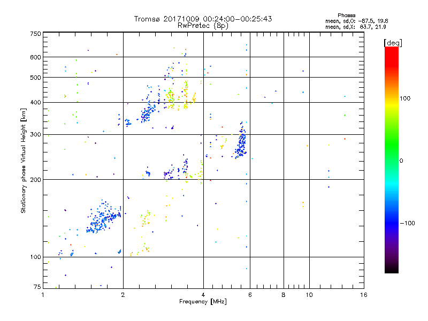The width and height of the screenshot is (428, 321).
Task: Click the colorbar tick label '-100'
Action: pyautogui.click(x=407, y=223)
